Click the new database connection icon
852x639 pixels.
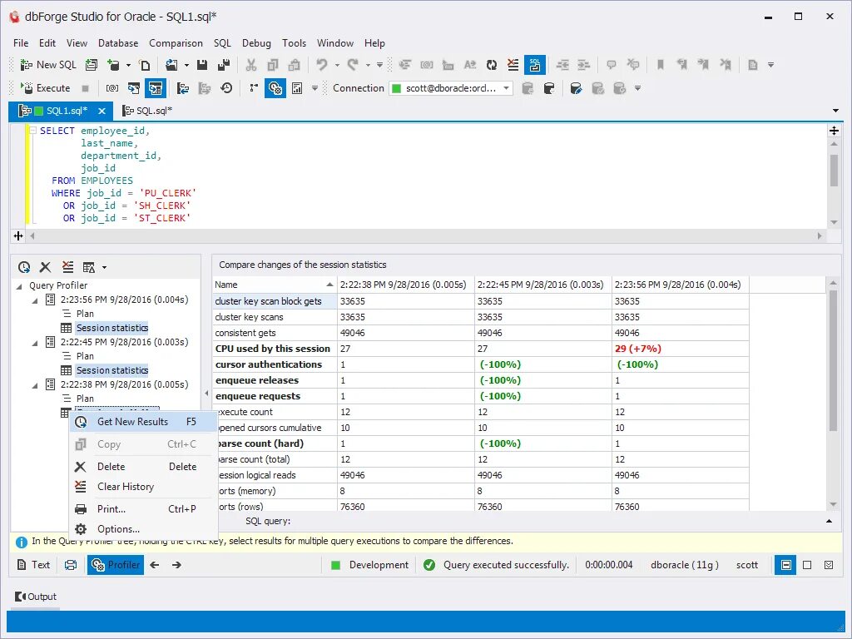pos(113,65)
